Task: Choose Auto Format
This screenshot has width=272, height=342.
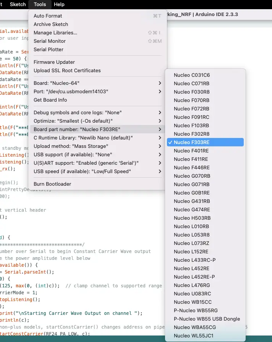Action: click(x=97, y=16)
